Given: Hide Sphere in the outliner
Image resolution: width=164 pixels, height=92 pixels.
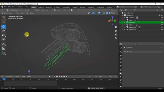Looking at the screenshot, I should (x=162, y=25).
